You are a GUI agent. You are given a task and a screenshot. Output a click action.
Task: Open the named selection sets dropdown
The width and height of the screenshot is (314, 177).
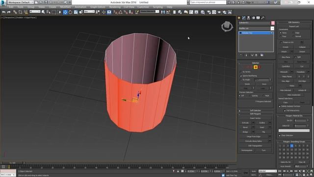click(150, 12)
